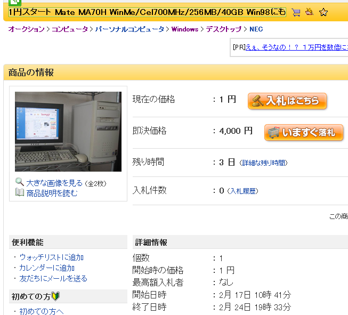Click the star icon beside the auction title
Image resolution: width=348 pixels, height=315 pixels.
323,12
